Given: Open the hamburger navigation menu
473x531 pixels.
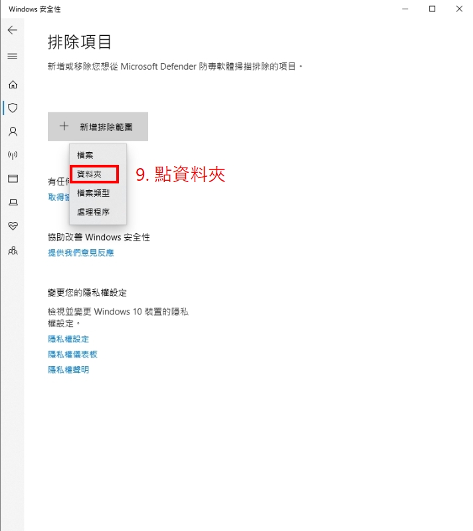Looking at the screenshot, I should 13,56.
